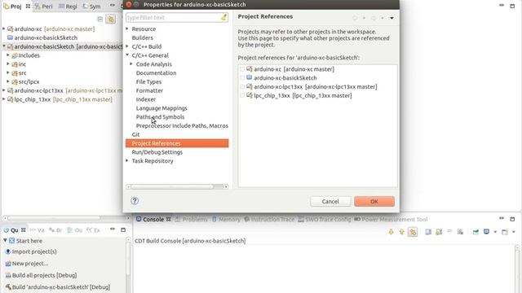The height and width of the screenshot is (293, 522).
Task: Click the Forward navigation arrow in Properties dialog
Action: pos(374,18)
